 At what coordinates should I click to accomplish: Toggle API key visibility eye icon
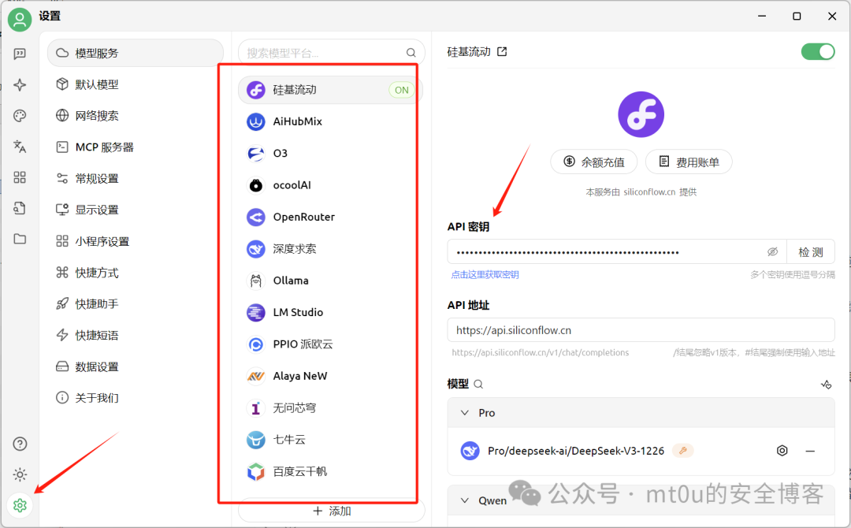click(772, 252)
